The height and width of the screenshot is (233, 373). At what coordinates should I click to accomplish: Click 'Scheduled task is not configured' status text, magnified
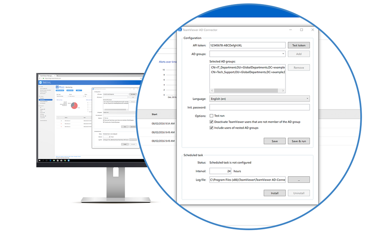point(230,163)
